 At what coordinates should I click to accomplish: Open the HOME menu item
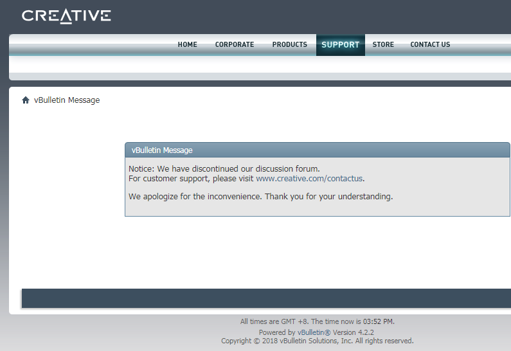coord(187,45)
